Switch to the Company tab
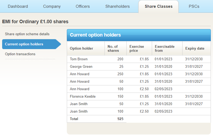 click(52, 6)
